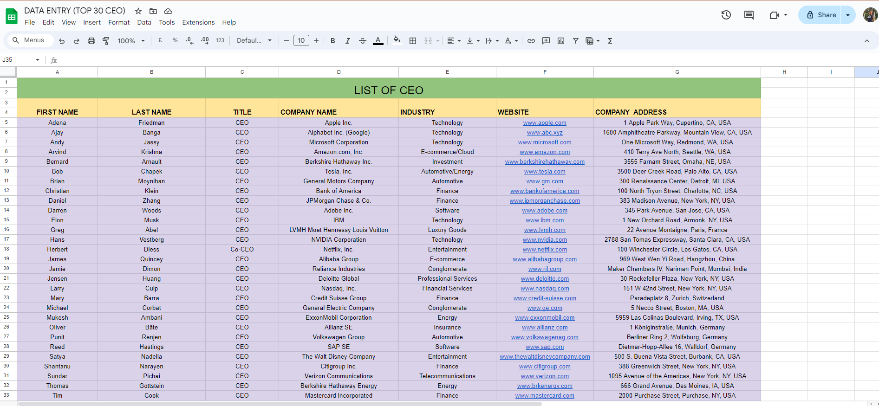This screenshot has width=879, height=406.
Task: Open the text color picker
Action: [x=378, y=41]
